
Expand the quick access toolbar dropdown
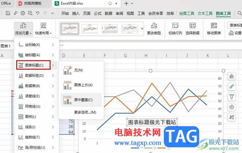pyautogui.click(x=53, y=13)
